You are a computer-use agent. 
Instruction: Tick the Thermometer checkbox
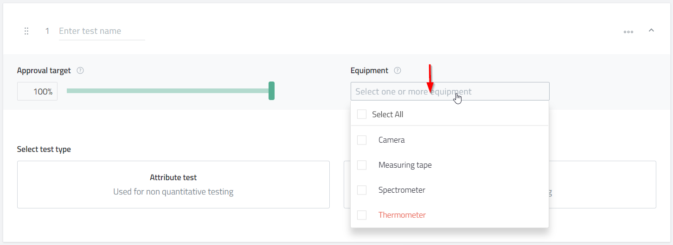[362, 215]
